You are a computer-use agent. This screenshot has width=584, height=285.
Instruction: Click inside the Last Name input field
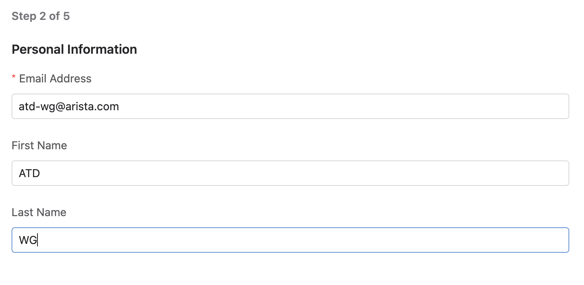[290, 240]
